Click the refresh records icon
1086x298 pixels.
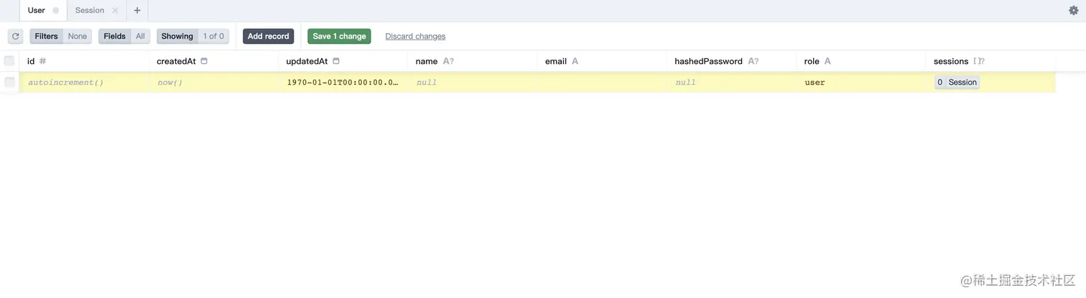click(x=15, y=36)
